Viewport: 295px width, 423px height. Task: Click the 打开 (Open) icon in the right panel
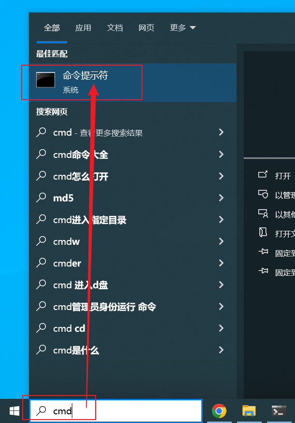263,174
